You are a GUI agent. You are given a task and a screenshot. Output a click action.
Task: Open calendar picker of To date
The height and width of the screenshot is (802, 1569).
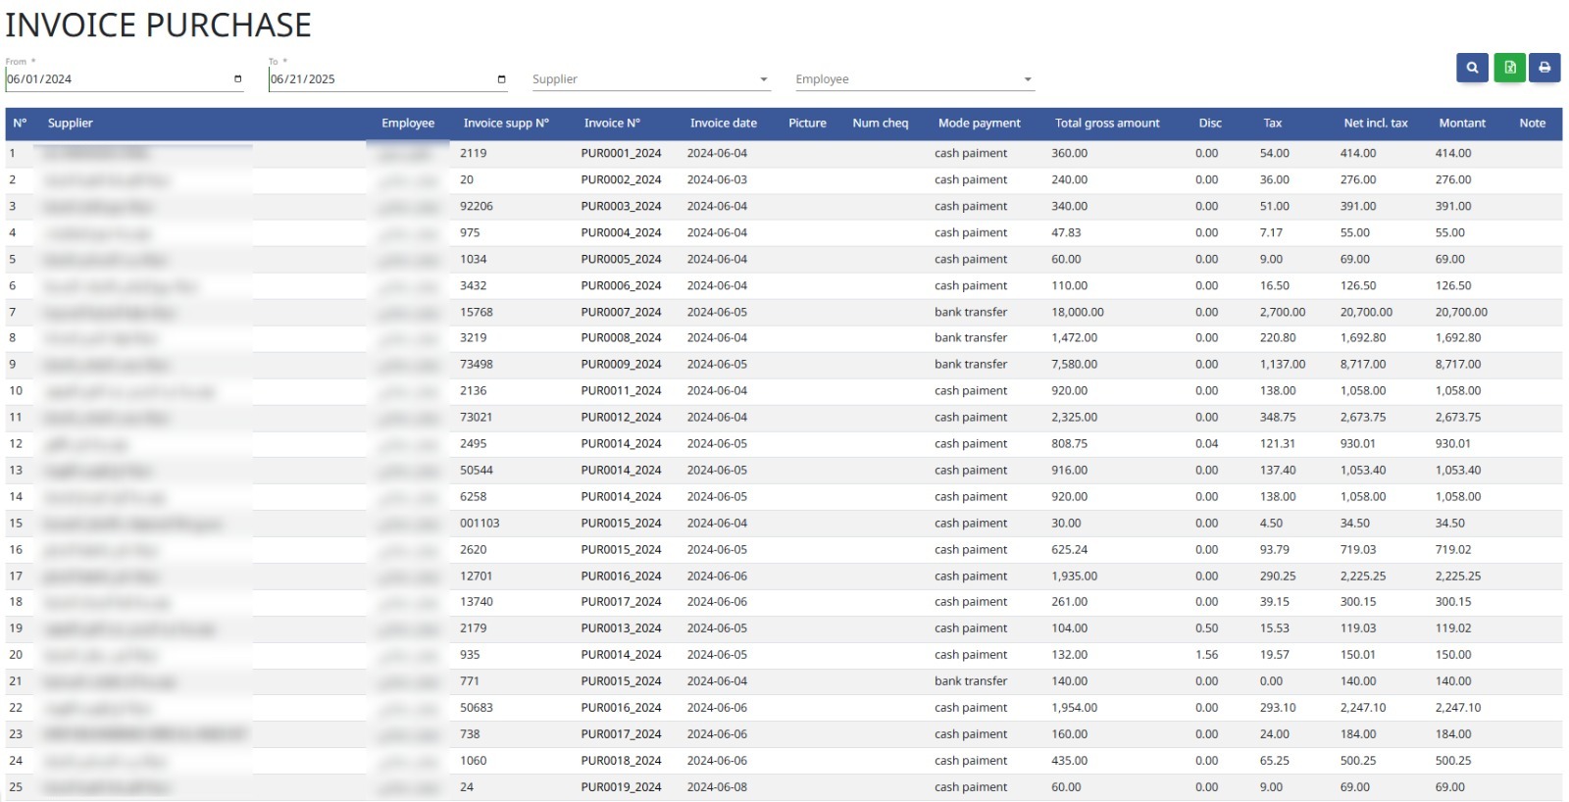pyautogui.click(x=501, y=79)
